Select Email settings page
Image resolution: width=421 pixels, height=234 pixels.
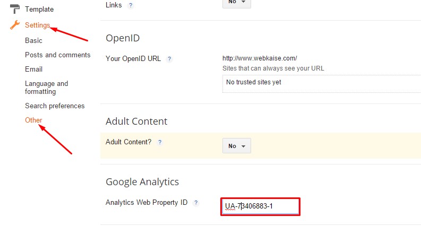[33, 69]
